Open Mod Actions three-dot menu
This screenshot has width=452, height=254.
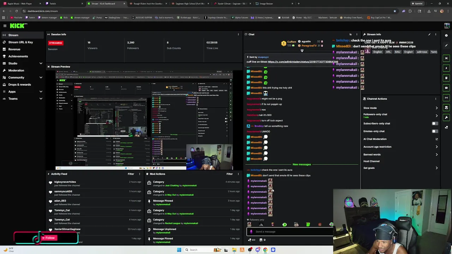238,174
